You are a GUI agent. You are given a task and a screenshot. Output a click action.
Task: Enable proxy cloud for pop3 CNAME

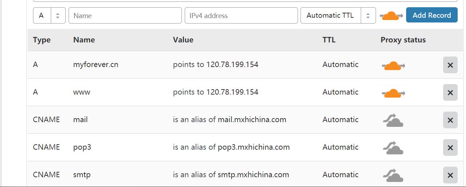(x=393, y=147)
